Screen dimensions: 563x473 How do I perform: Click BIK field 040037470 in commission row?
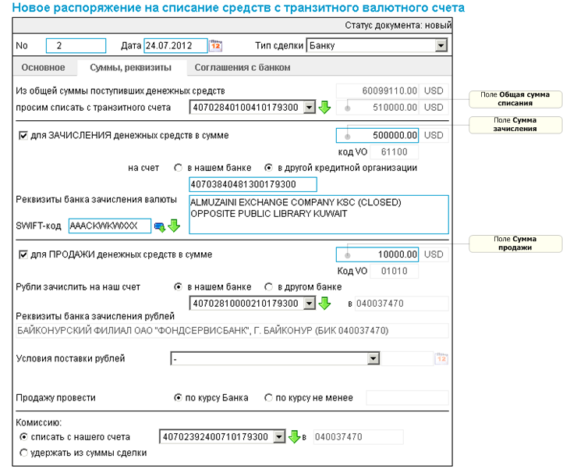(x=358, y=436)
